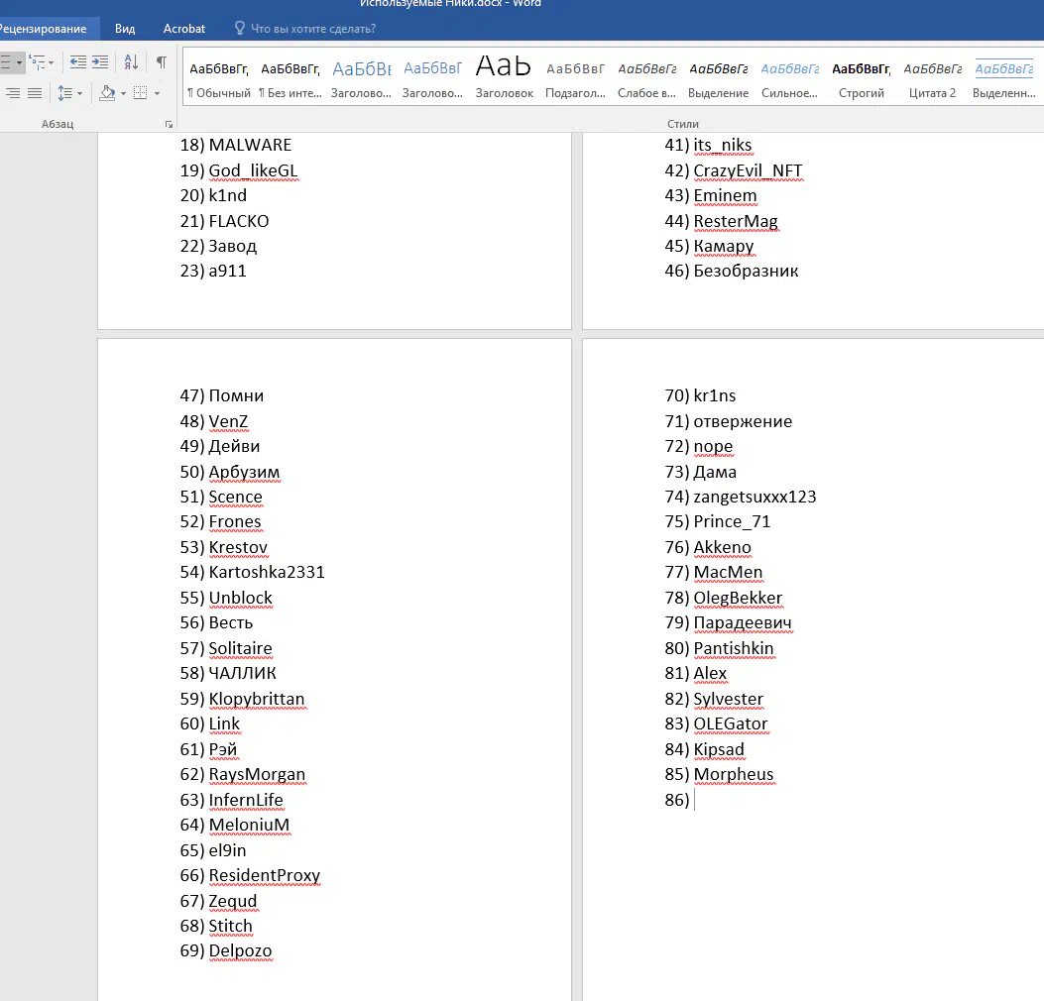
Task: Apply the Слабое выделение style
Action: pos(646,78)
